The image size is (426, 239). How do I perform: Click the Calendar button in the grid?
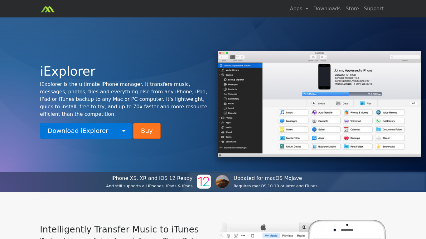(358, 129)
